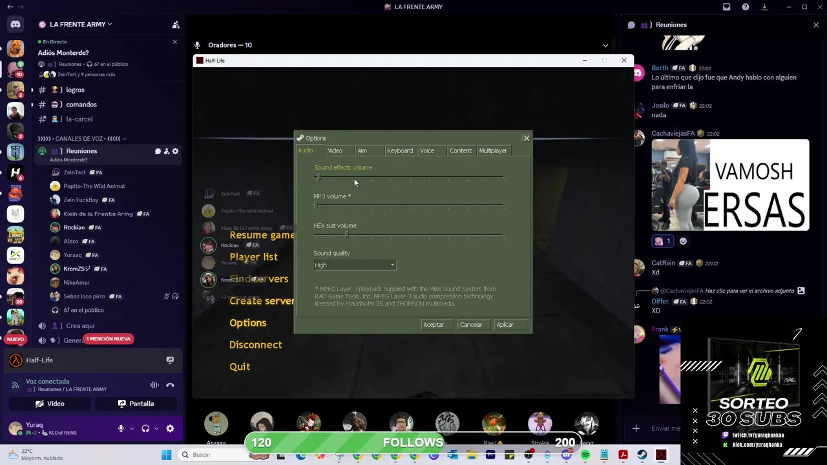Open Sound quality High dropdown
This screenshot has height=465, width=827.
pyautogui.click(x=355, y=265)
